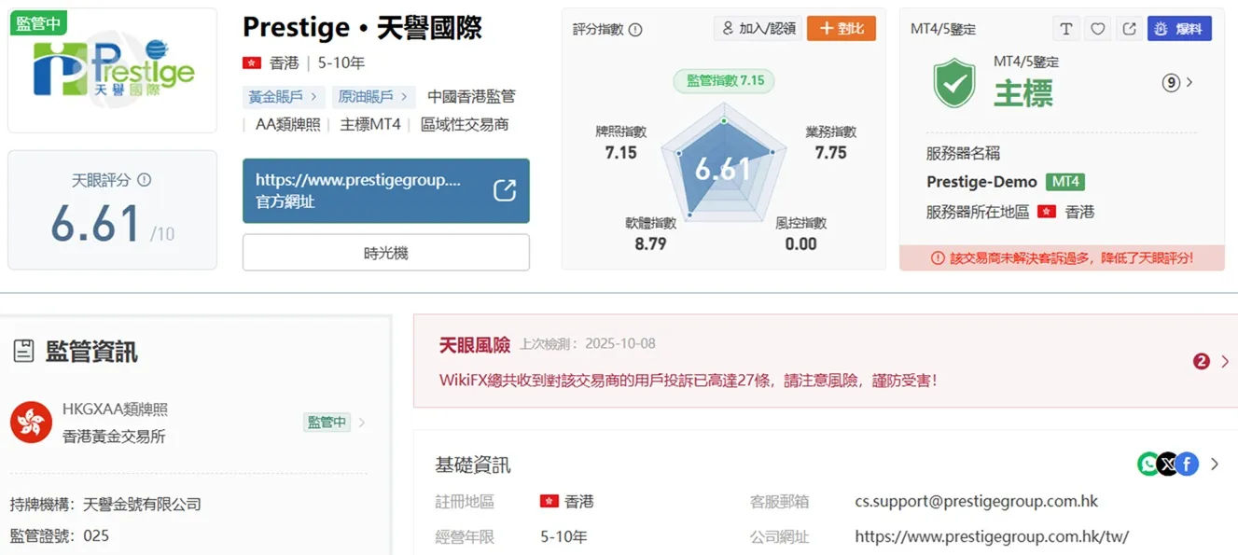Click the red complaint warning banner
Viewport: 1238px width, 555px height.
point(1062,257)
